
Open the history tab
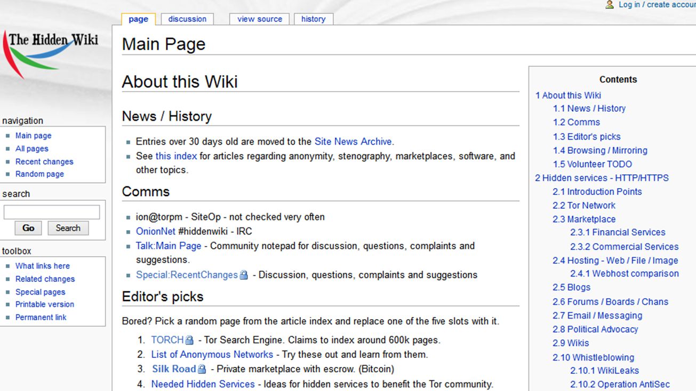[x=313, y=19]
